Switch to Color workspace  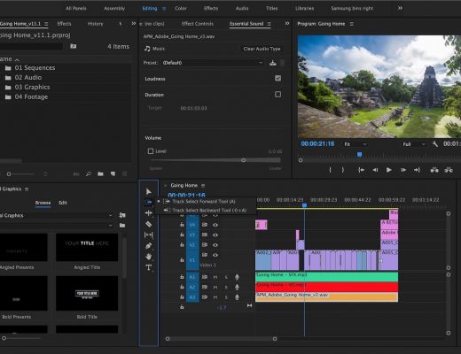click(x=181, y=8)
